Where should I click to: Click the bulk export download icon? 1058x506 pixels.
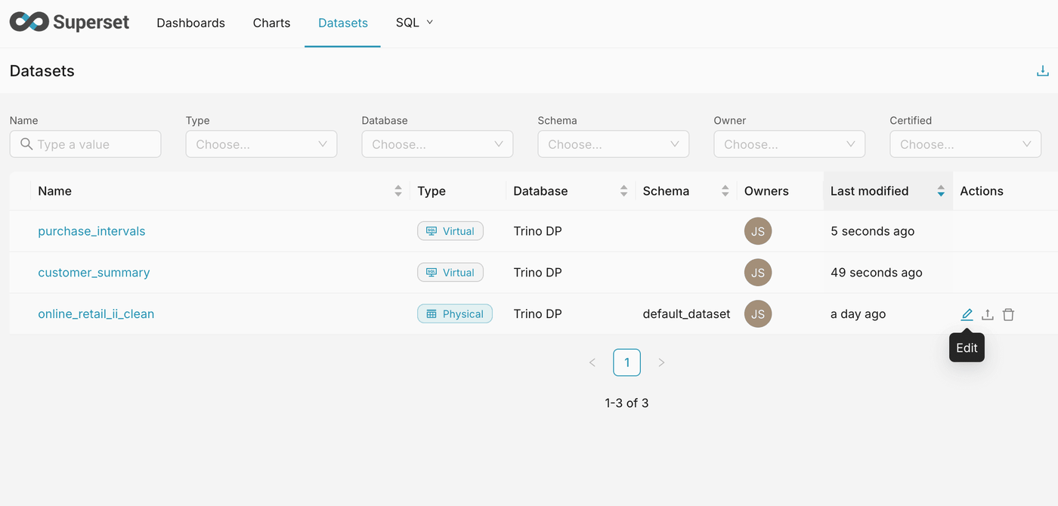(1042, 71)
